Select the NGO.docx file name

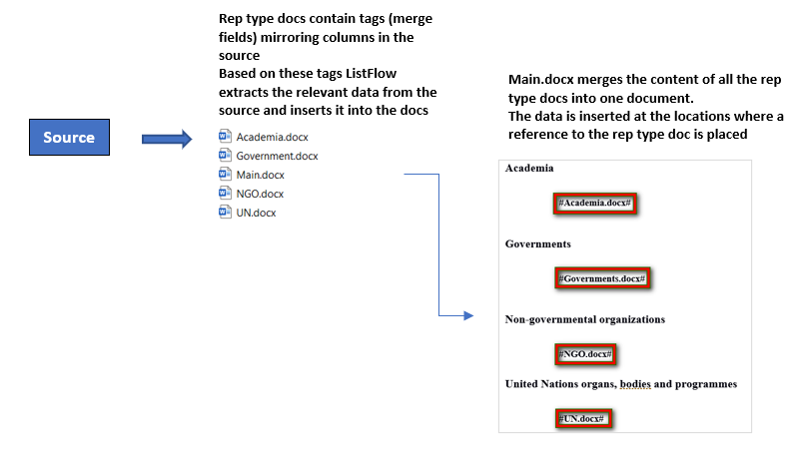[x=260, y=194]
